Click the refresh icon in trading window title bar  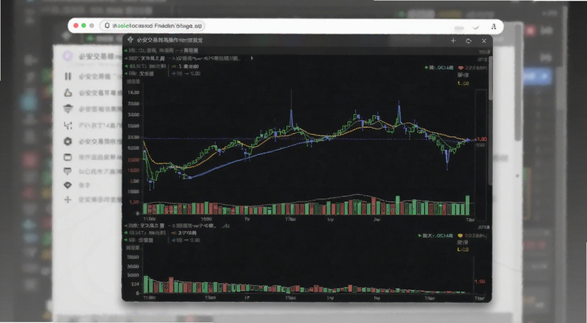[x=468, y=41]
